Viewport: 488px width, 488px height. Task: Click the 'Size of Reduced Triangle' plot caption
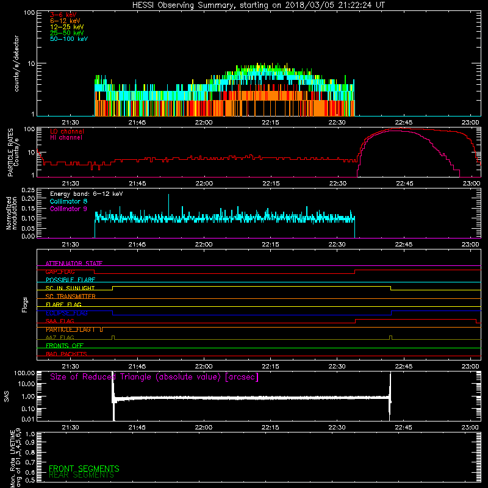154,377
